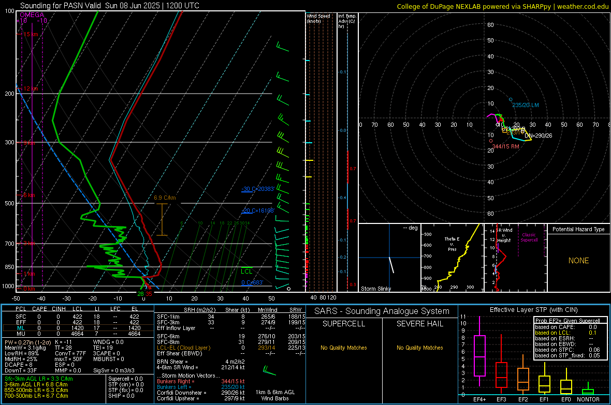This screenshot has height=405, width=611.
Task: Click the LowRH = 89% value
Action: [x=22, y=353]
